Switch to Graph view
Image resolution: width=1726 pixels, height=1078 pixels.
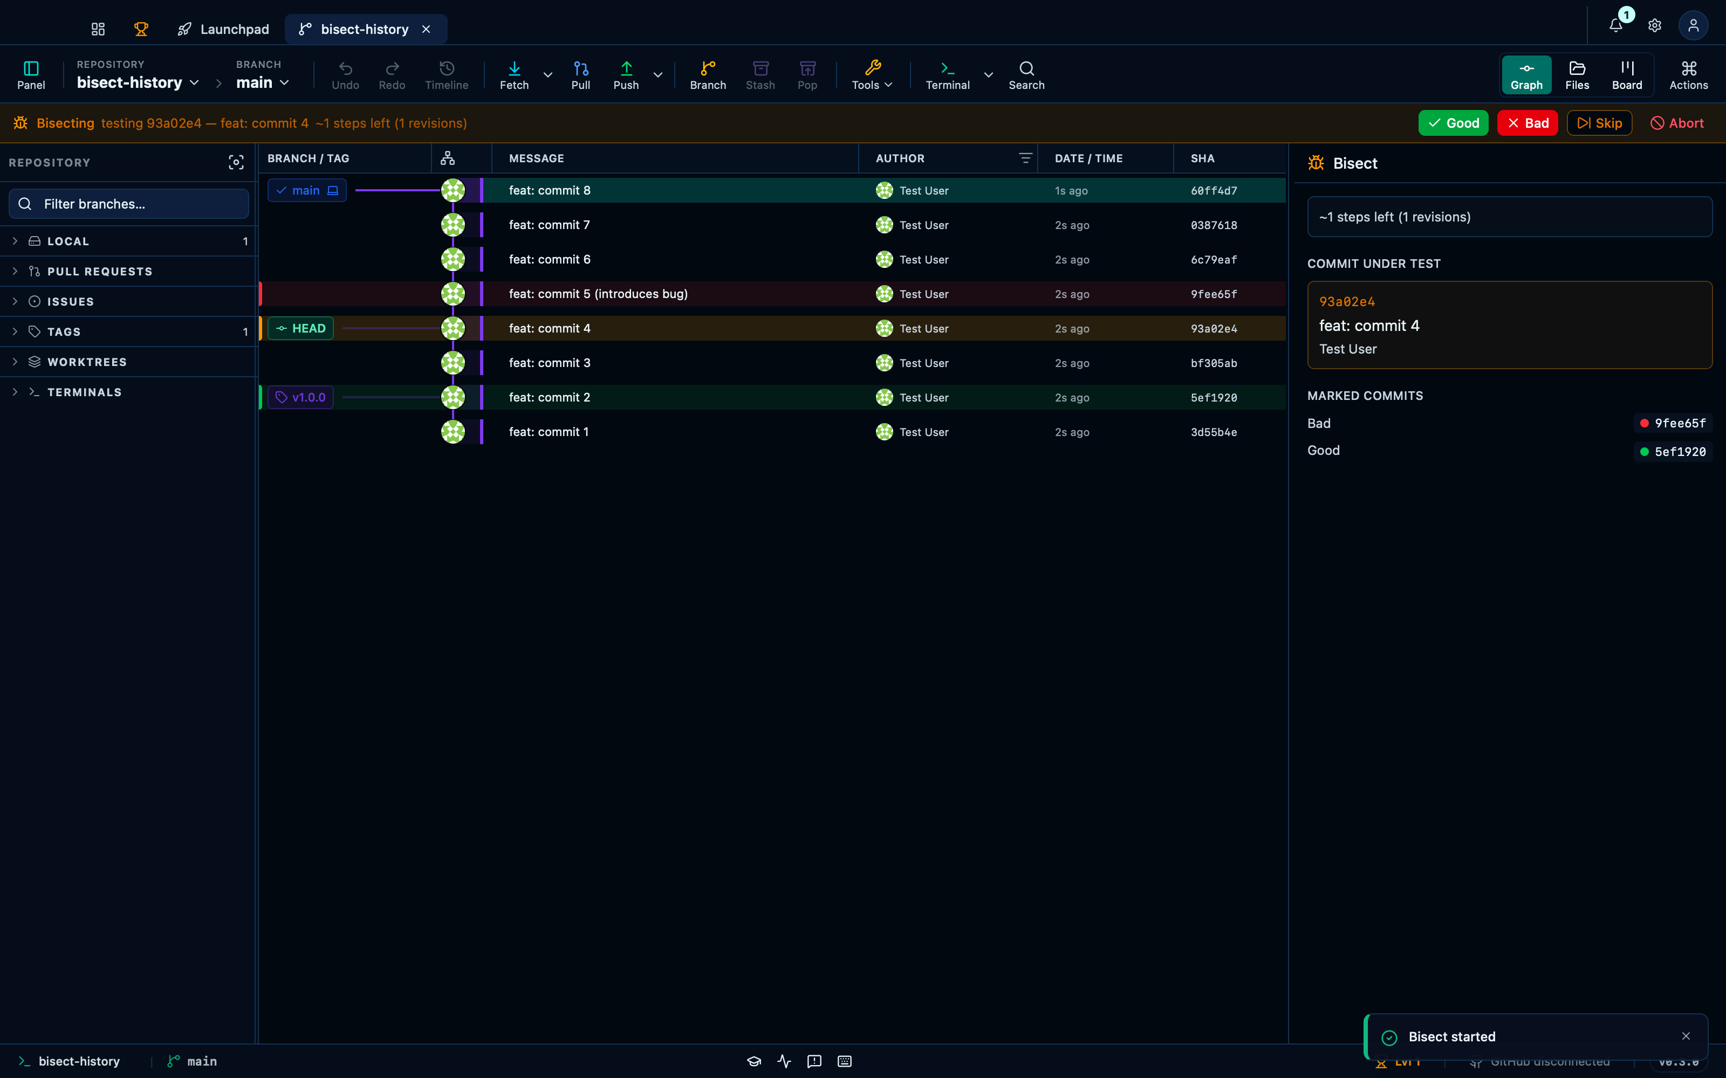[x=1526, y=75]
